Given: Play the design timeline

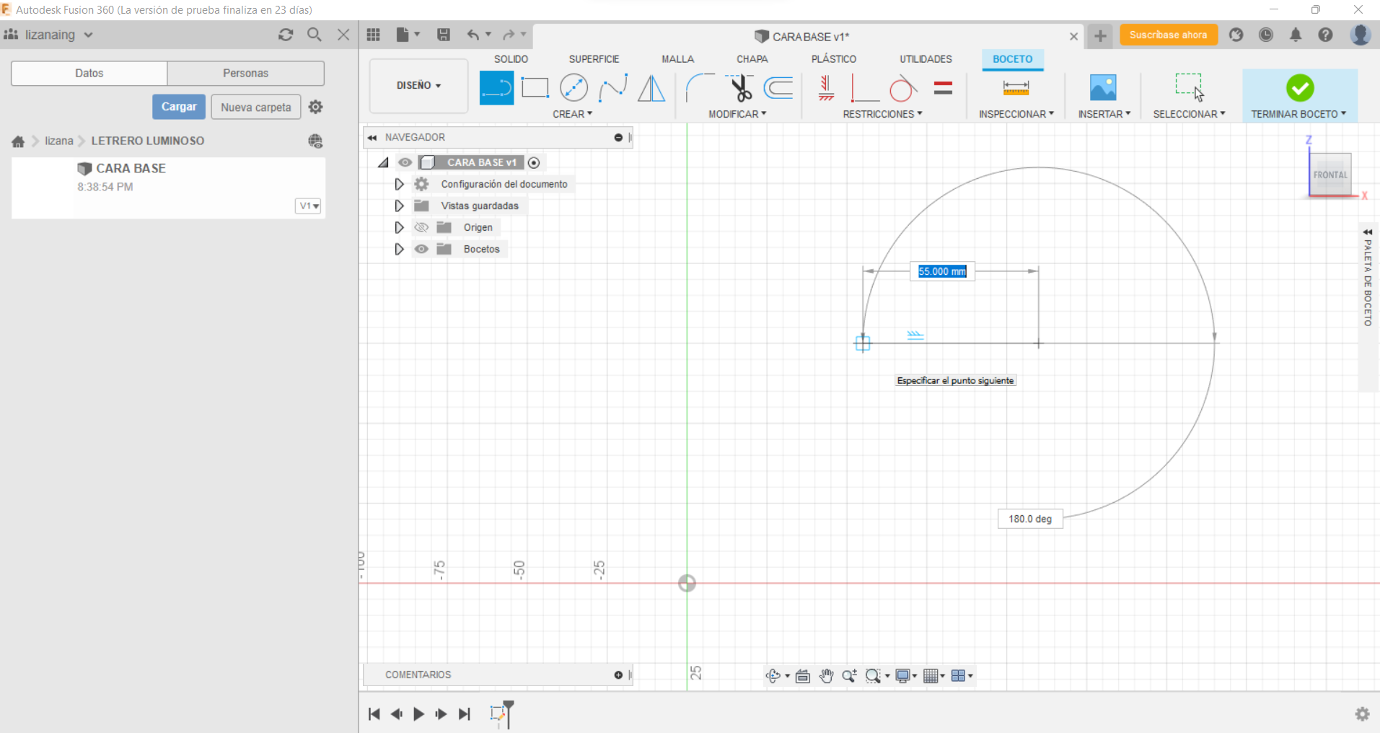Looking at the screenshot, I should 418,714.
